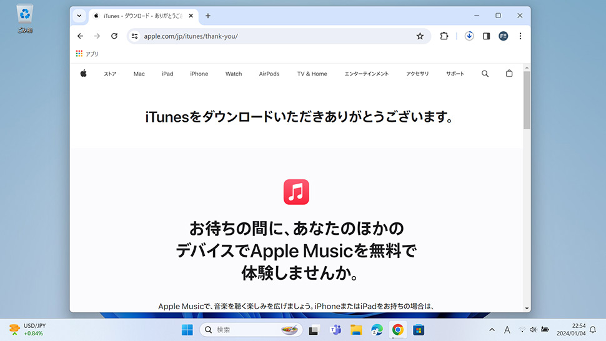
Task: Open the Recycle Bin on desktop
Action: (25, 19)
